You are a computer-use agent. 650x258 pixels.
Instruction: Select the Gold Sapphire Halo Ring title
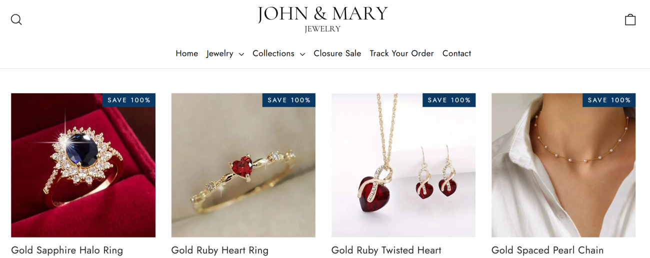[x=67, y=251]
